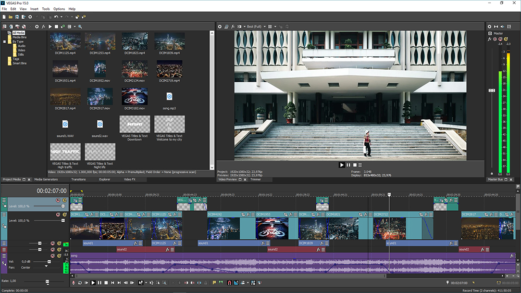The height and width of the screenshot is (293, 521).
Task: Open Project Properties gear in main toolbar
Action: (30, 17)
